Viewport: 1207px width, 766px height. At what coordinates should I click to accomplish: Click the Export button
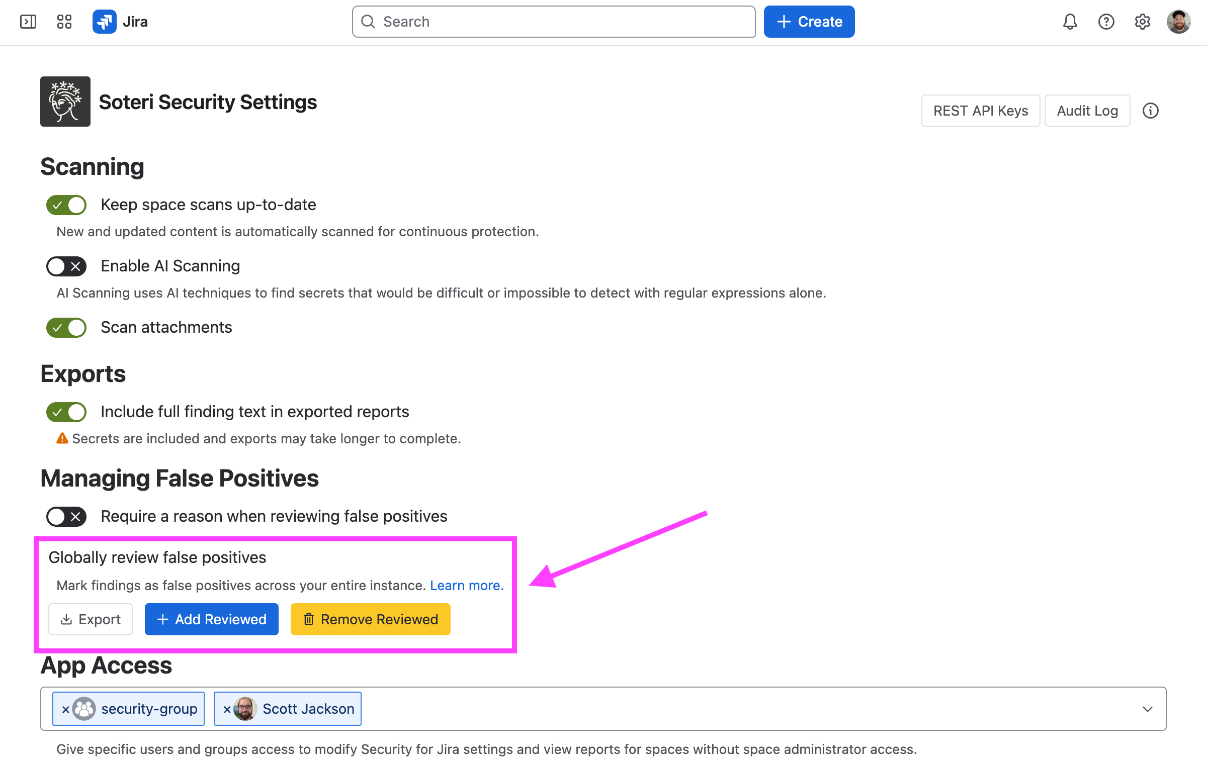91,619
